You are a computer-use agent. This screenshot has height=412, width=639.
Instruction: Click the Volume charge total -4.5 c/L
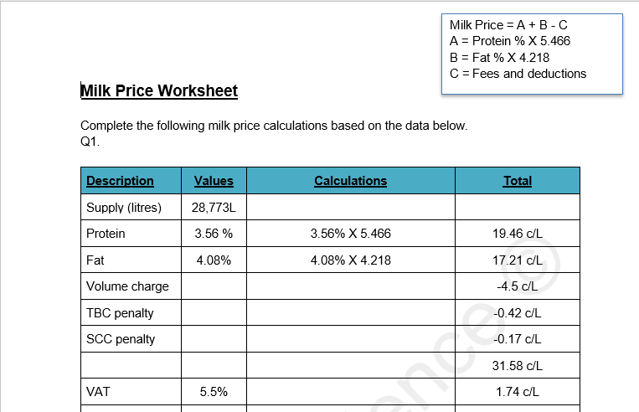(517, 286)
